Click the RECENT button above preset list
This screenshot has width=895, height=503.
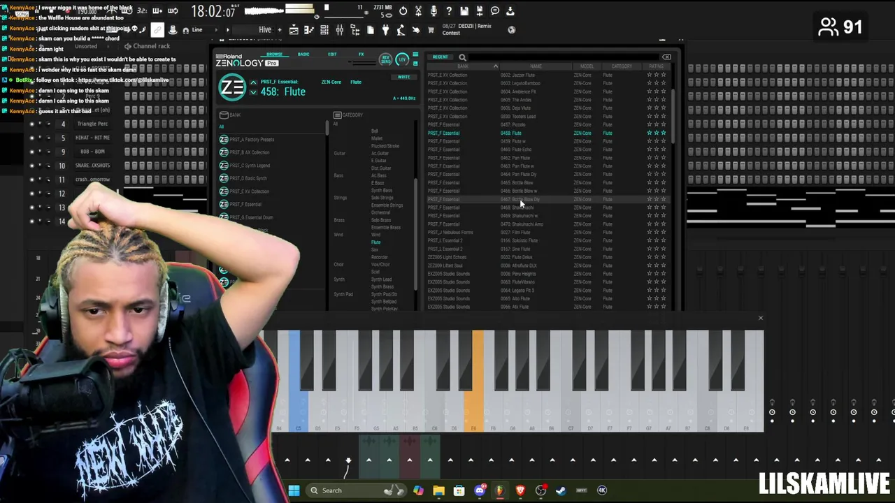440,57
